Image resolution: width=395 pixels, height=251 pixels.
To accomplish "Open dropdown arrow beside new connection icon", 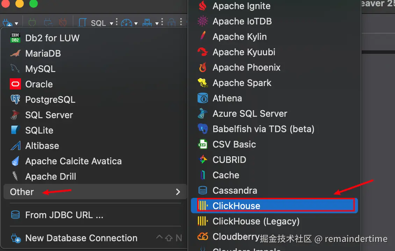I will (16, 24).
